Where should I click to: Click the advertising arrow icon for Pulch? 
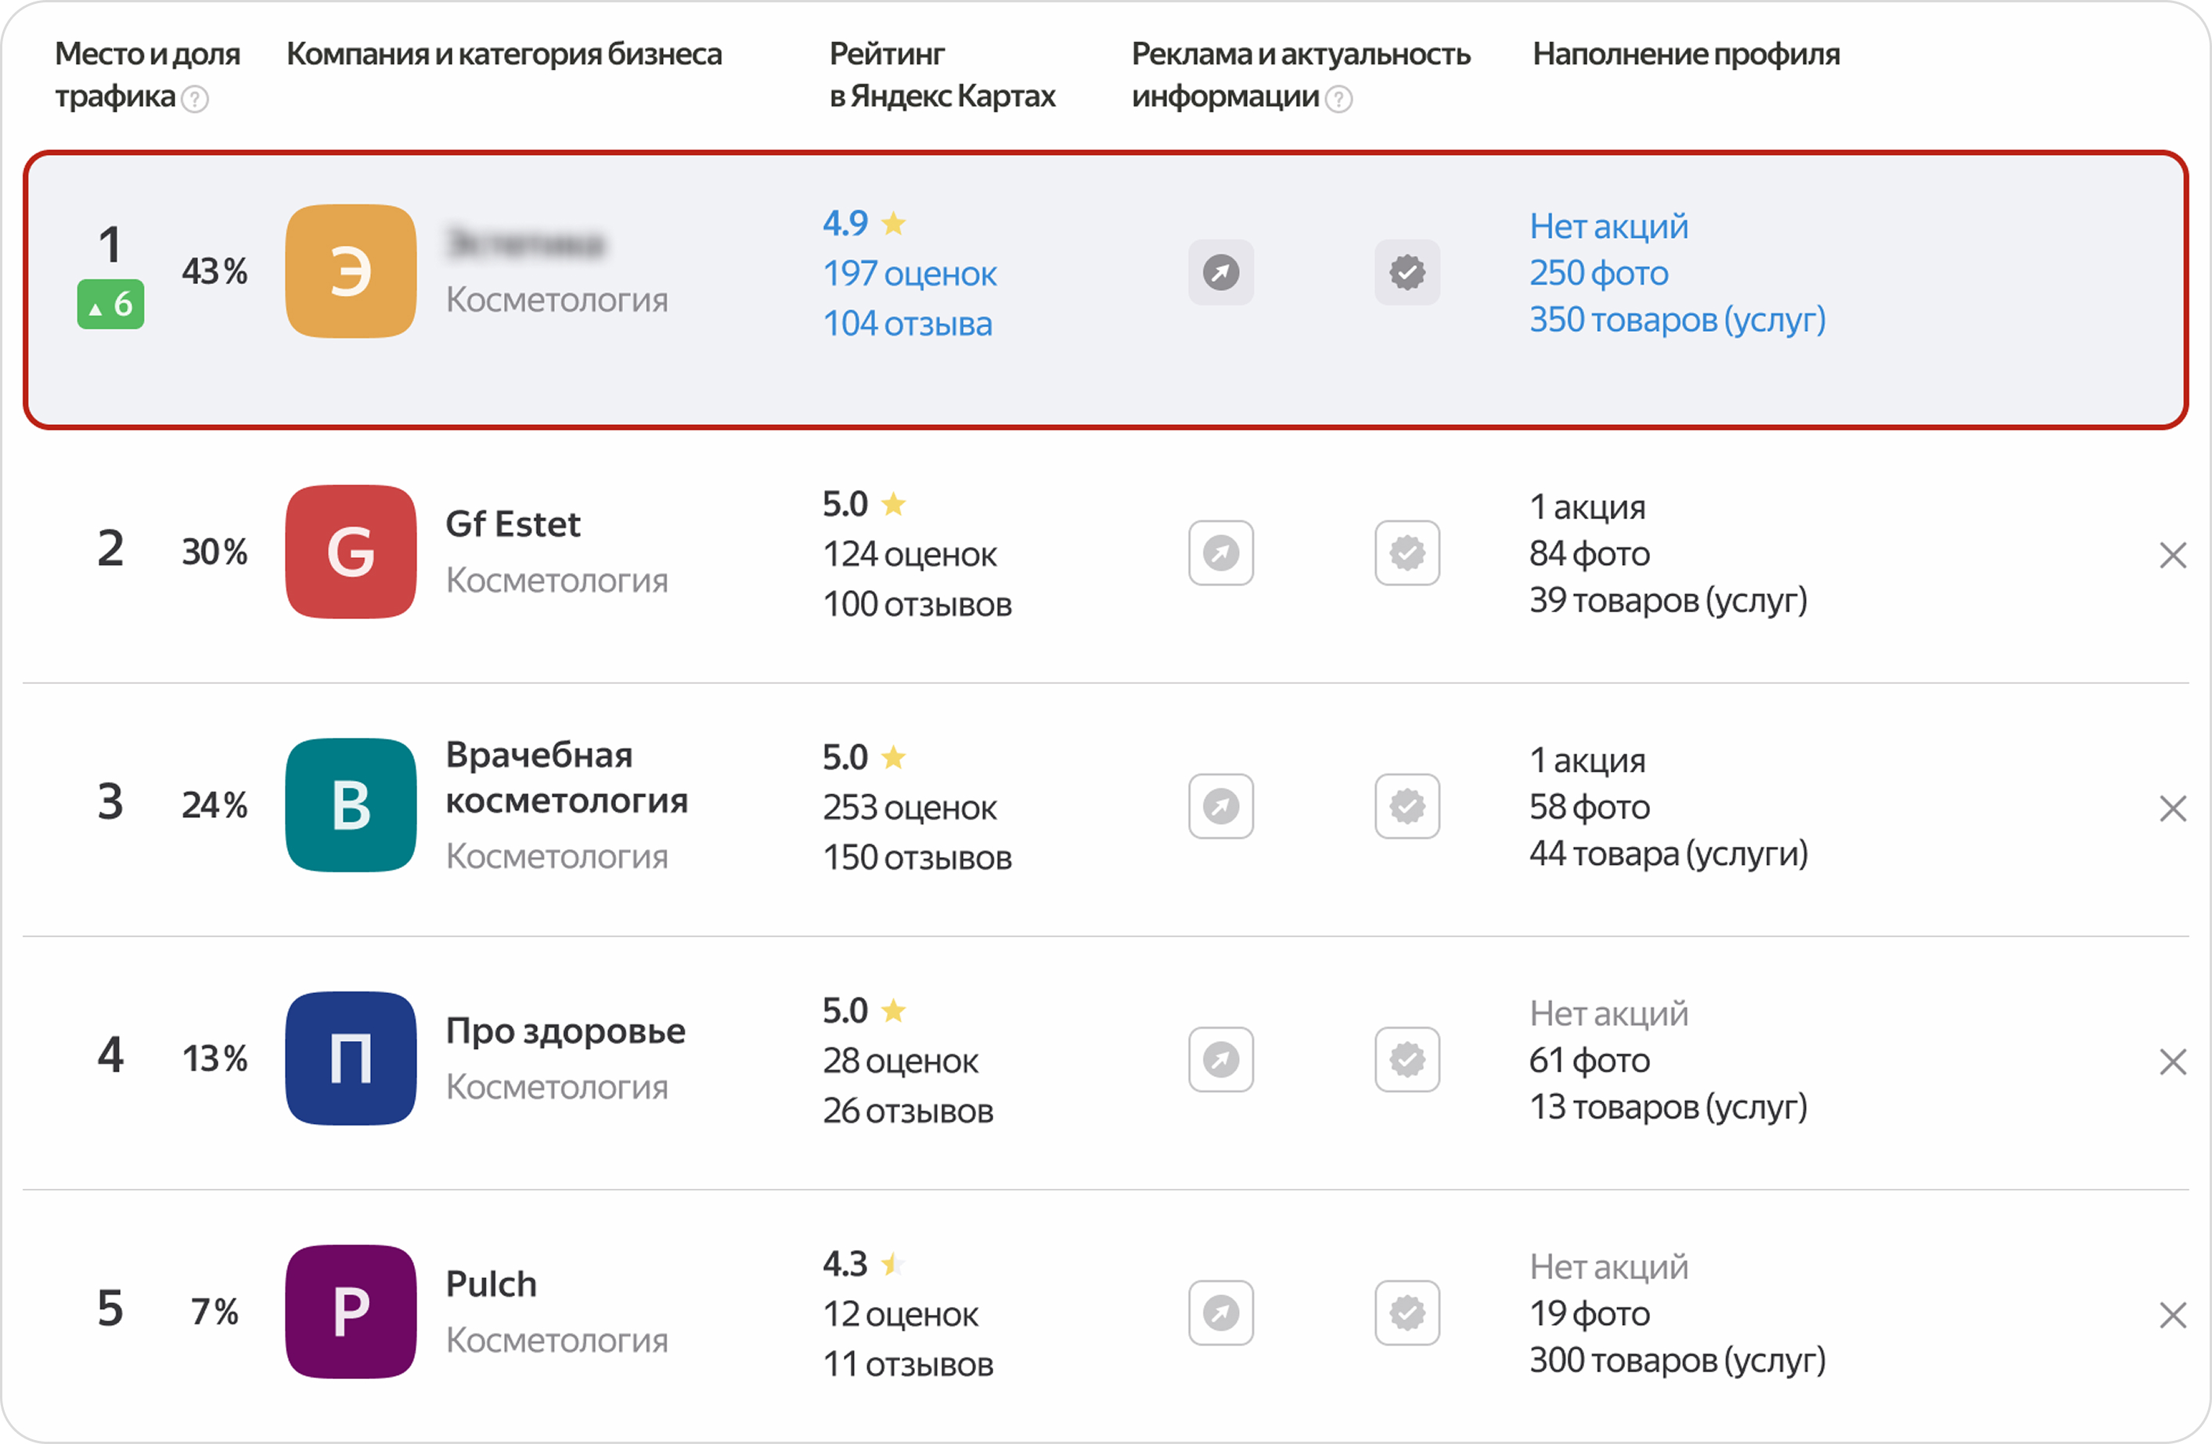click(1220, 1313)
